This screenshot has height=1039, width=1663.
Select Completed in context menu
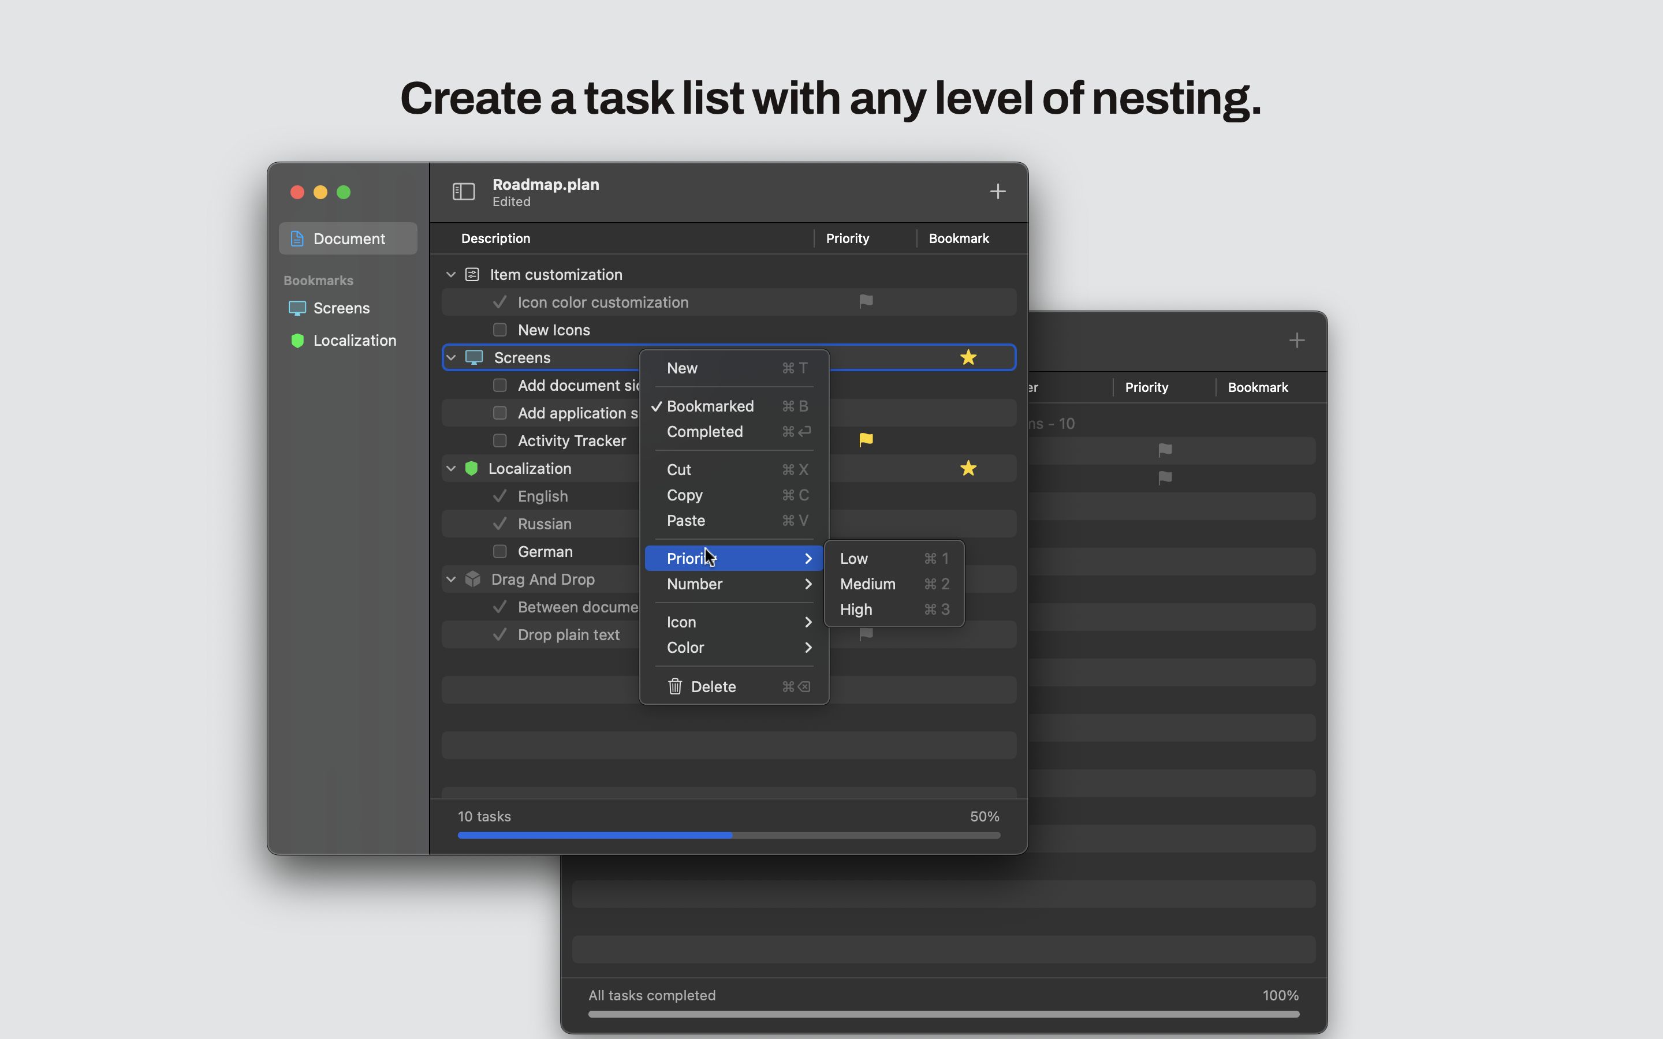point(704,432)
